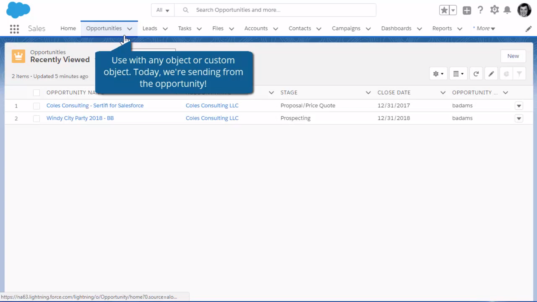This screenshot has width=537, height=302.
Task: Open the search scope All dropdown
Action: coord(162,10)
